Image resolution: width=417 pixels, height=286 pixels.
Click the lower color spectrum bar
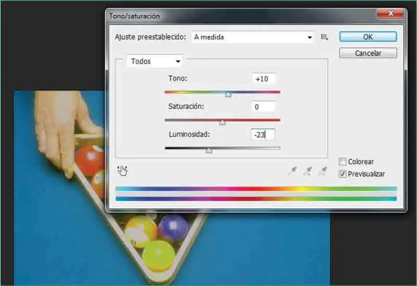pos(256,198)
